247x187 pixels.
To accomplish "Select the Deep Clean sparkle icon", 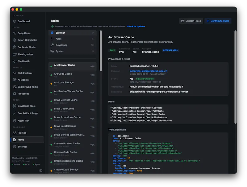I will (x=15, y=33).
